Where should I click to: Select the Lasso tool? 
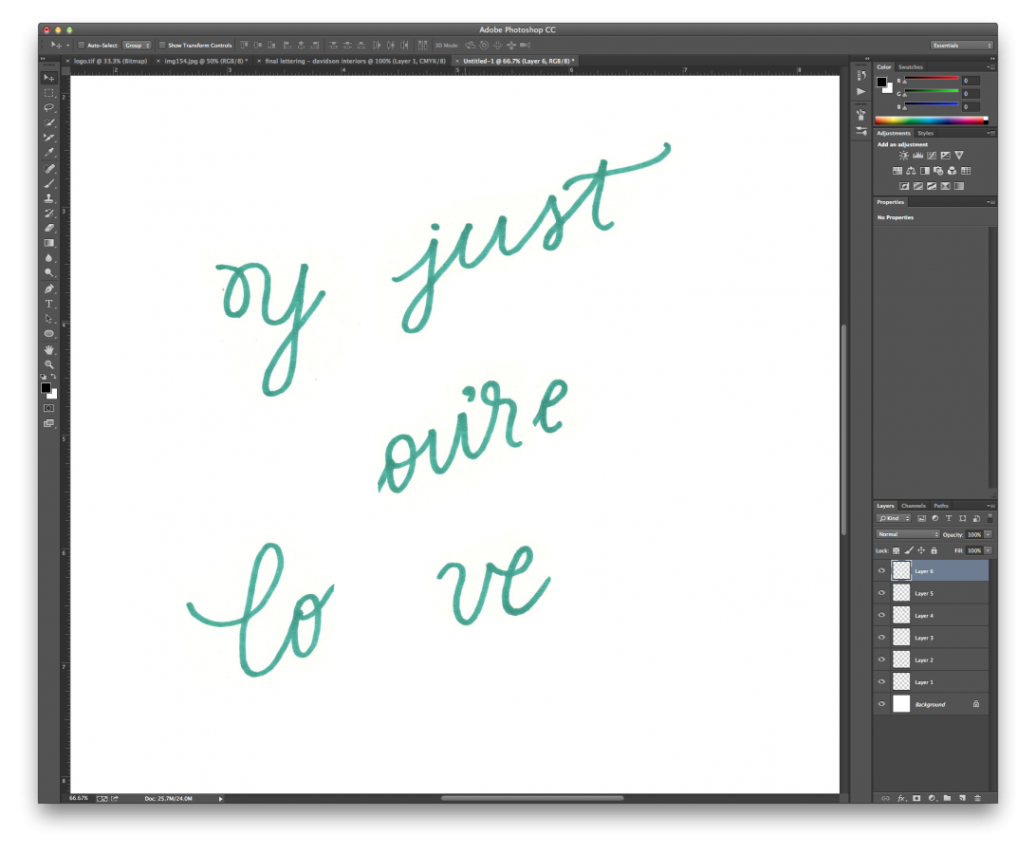point(49,107)
